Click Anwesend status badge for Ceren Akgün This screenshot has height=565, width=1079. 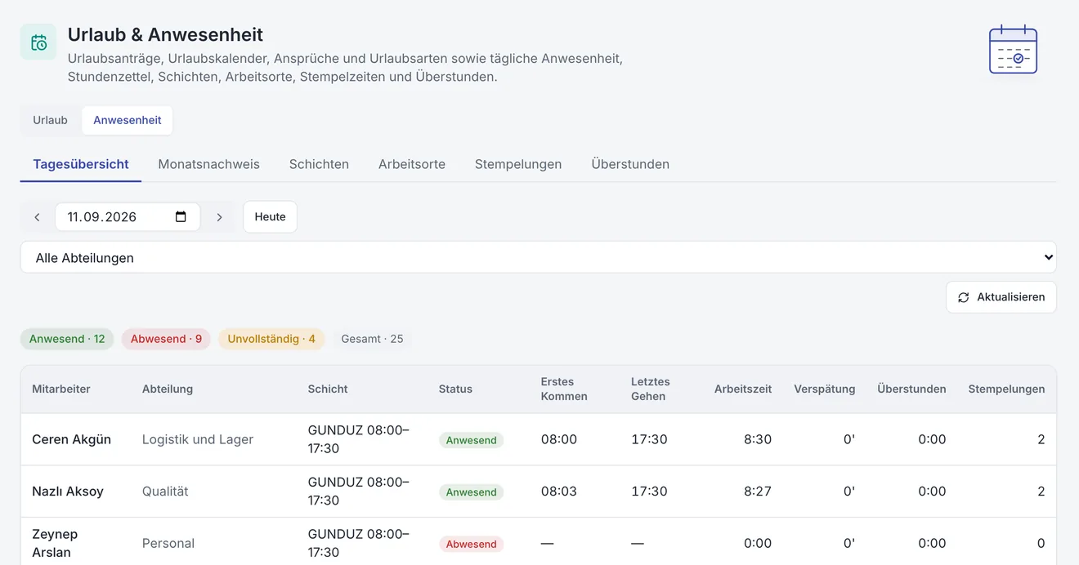pyautogui.click(x=472, y=440)
